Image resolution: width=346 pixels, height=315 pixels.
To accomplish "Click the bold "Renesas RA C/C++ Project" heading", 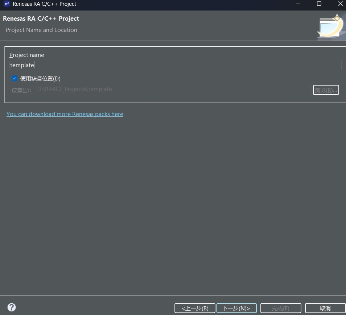I will 41,18.
